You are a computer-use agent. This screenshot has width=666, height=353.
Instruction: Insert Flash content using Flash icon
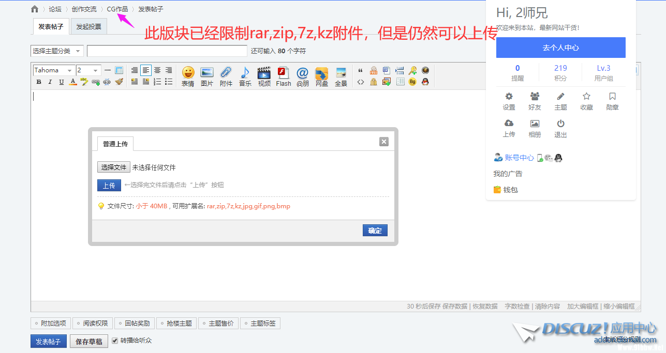(283, 75)
